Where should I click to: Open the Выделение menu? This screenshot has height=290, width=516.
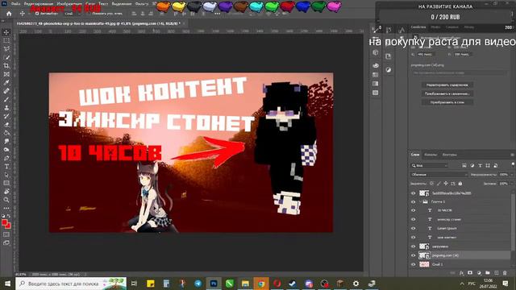(122, 4)
